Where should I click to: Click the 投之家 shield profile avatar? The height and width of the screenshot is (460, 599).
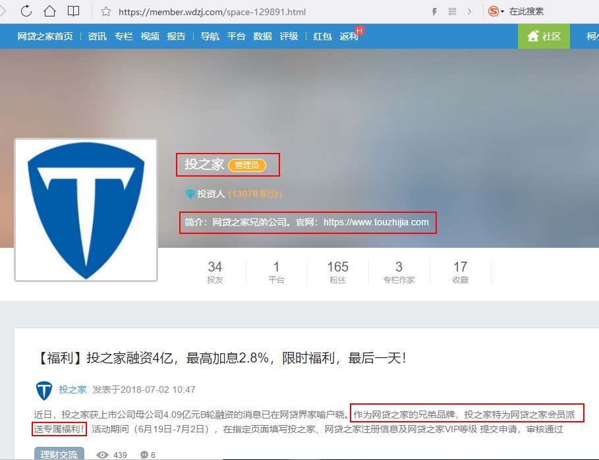tap(86, 210)
